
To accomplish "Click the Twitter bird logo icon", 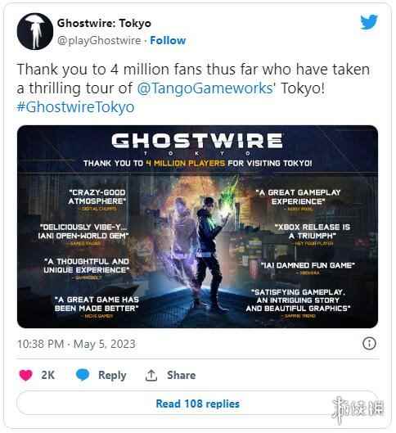I will [x=369, y=22].
